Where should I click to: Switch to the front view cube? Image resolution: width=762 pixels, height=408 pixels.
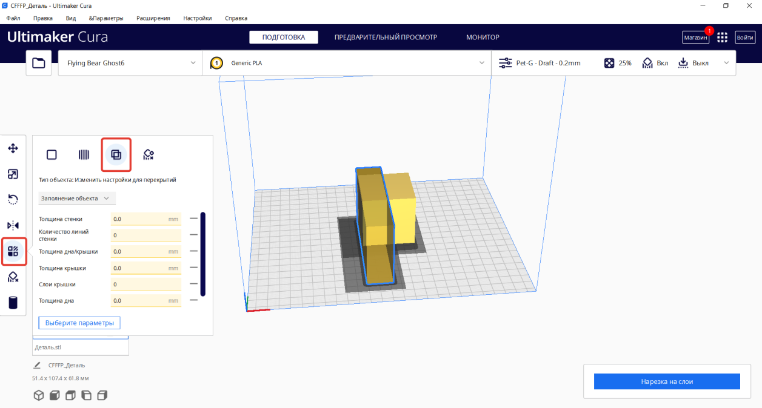click(x=55, y=395)
